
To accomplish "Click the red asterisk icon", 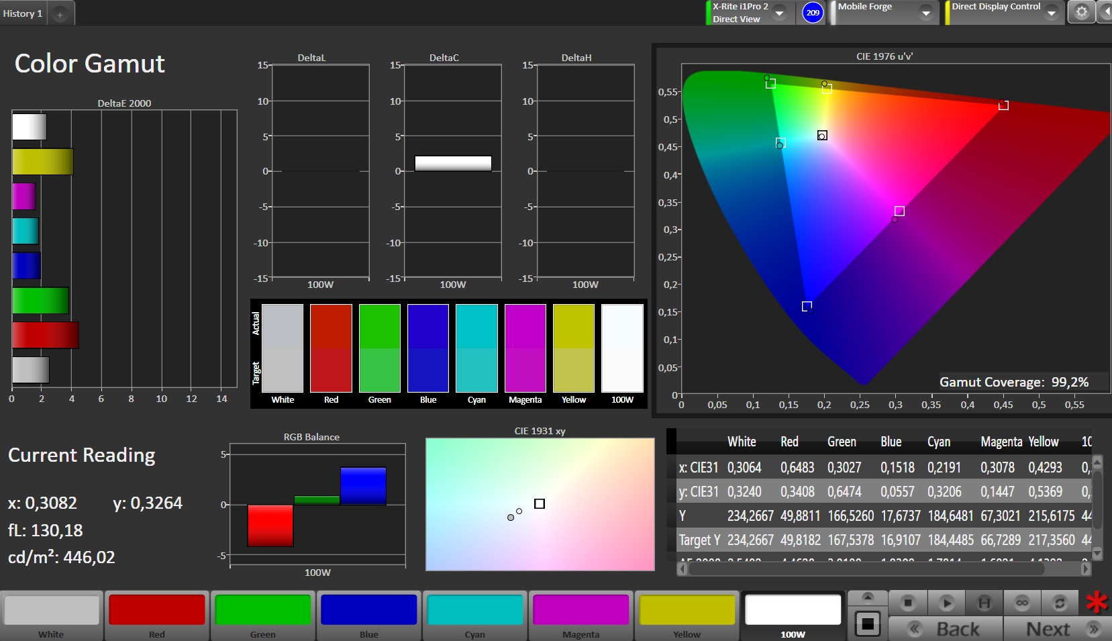I will (x=1097, y=602).
